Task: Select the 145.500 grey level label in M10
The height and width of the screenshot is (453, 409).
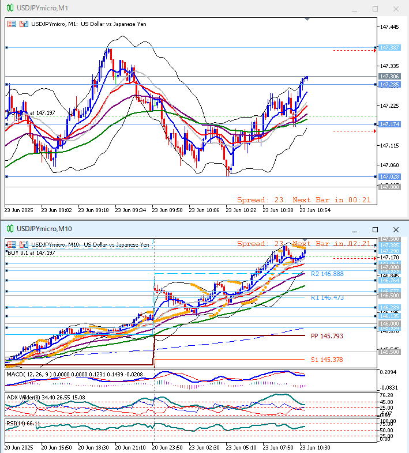Action: [x=389, y=352]
